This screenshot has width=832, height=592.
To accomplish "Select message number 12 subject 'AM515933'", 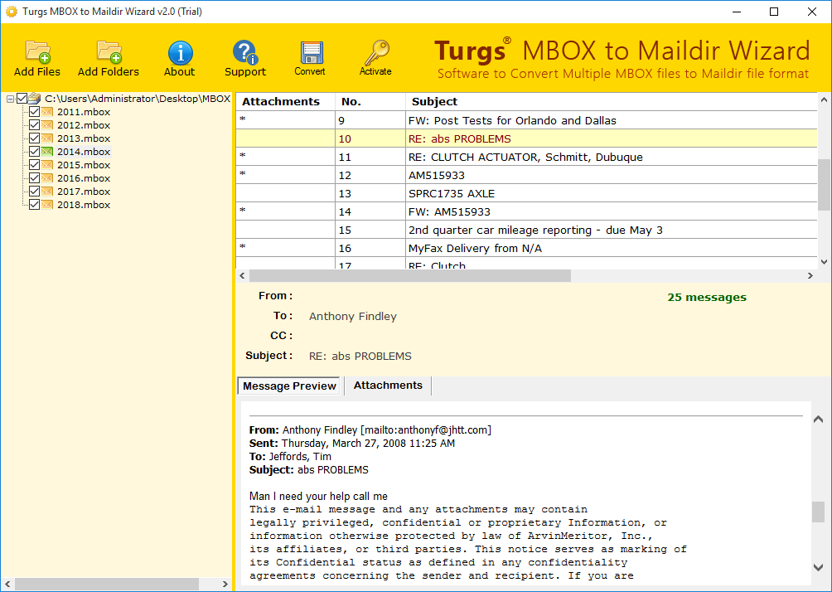I will pyautogui.click(x=526, y=175).
